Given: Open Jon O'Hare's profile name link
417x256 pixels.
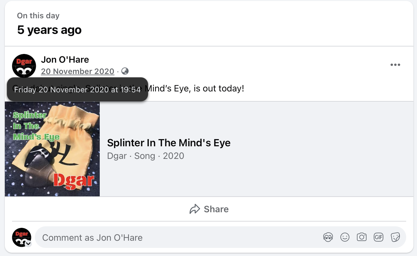Looking at the screenshot, I should click(x=65, y=60).
